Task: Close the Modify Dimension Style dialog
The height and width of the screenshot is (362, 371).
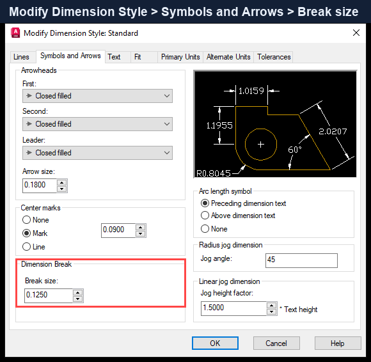Action: coord(356,33)
